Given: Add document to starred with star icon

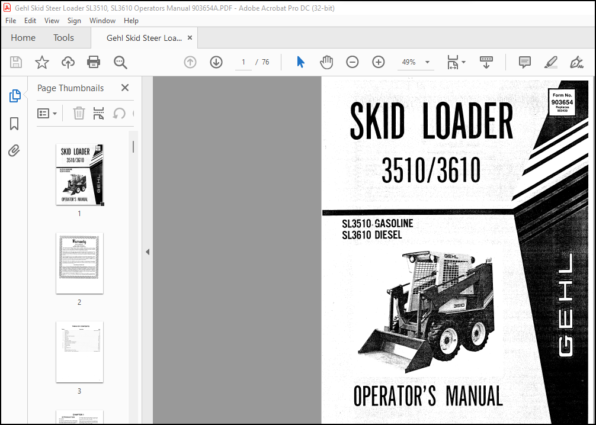Looking at the screenshot, I should [42, 62].
